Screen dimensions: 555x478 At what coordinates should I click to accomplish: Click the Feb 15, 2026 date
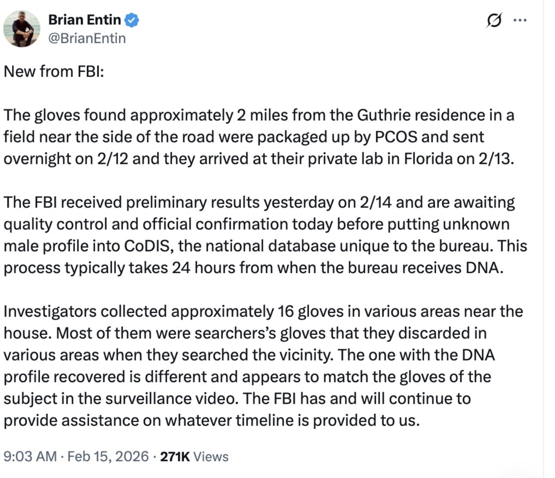point(108,456)
